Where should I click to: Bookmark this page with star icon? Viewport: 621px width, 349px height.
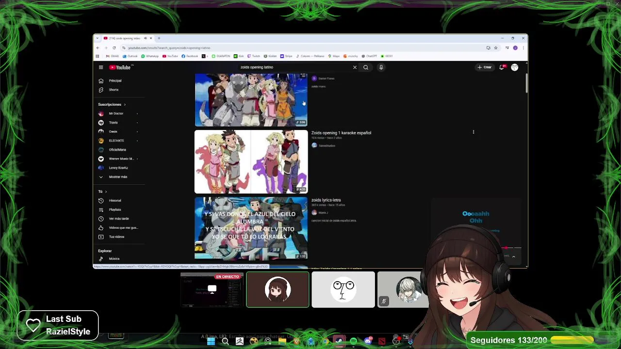click(x=496, y=48)
